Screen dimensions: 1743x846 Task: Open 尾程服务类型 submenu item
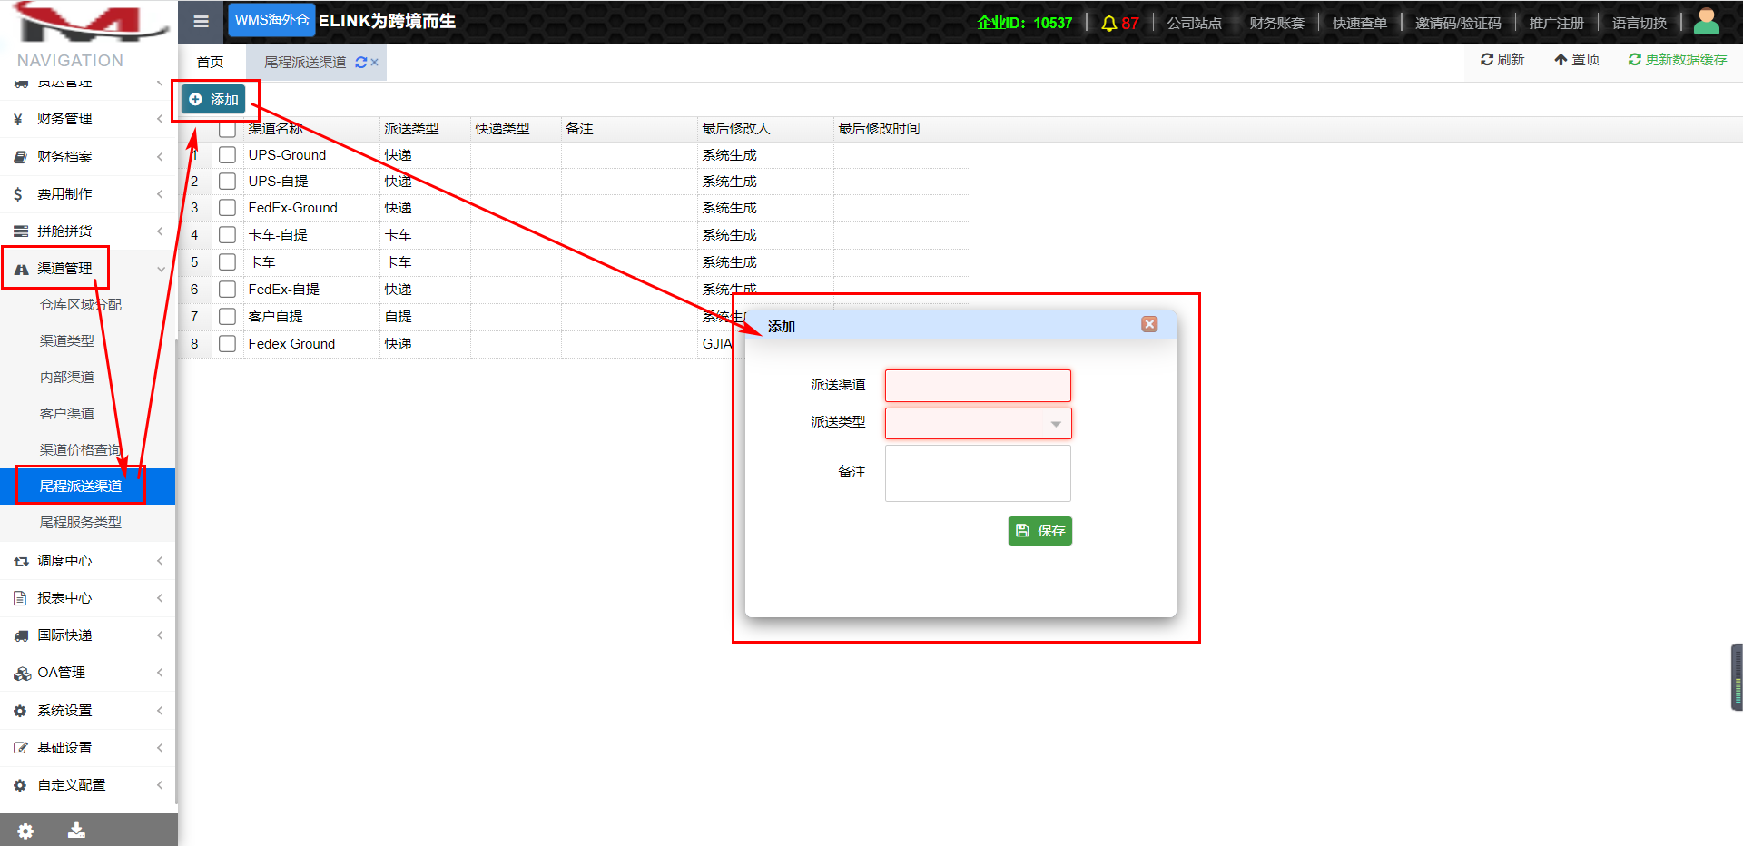coord(81,523)
